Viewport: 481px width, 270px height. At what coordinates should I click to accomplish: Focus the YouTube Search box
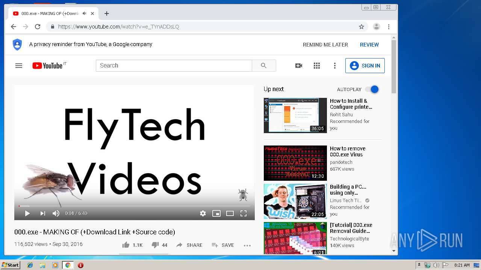(174, 65)
